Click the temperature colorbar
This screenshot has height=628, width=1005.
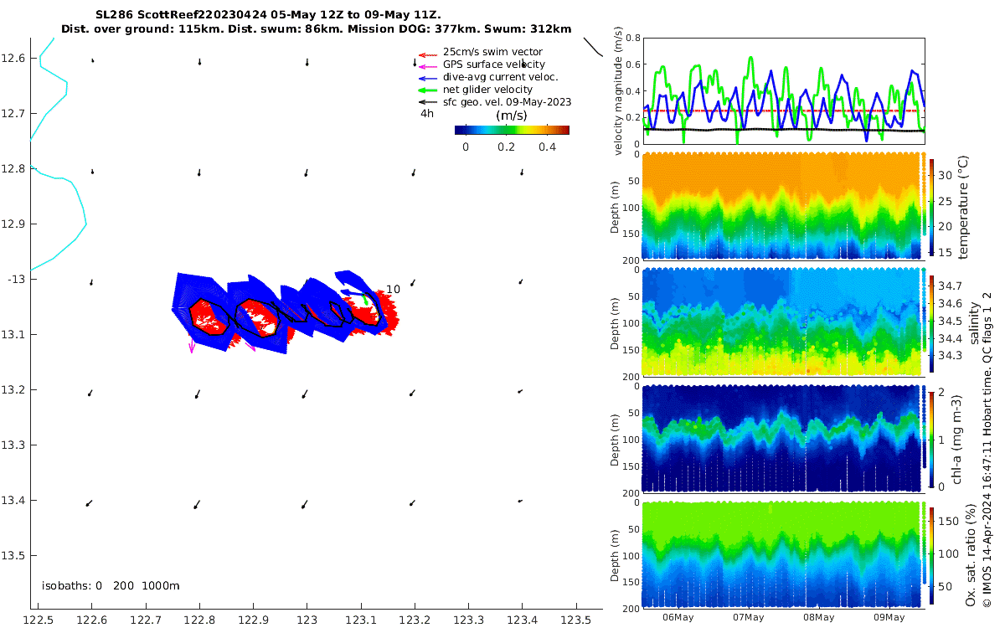[931, 208]
